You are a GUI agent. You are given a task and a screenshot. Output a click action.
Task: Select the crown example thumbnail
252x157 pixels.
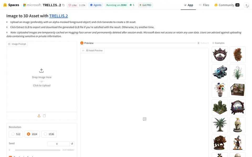tap(220, 54)
